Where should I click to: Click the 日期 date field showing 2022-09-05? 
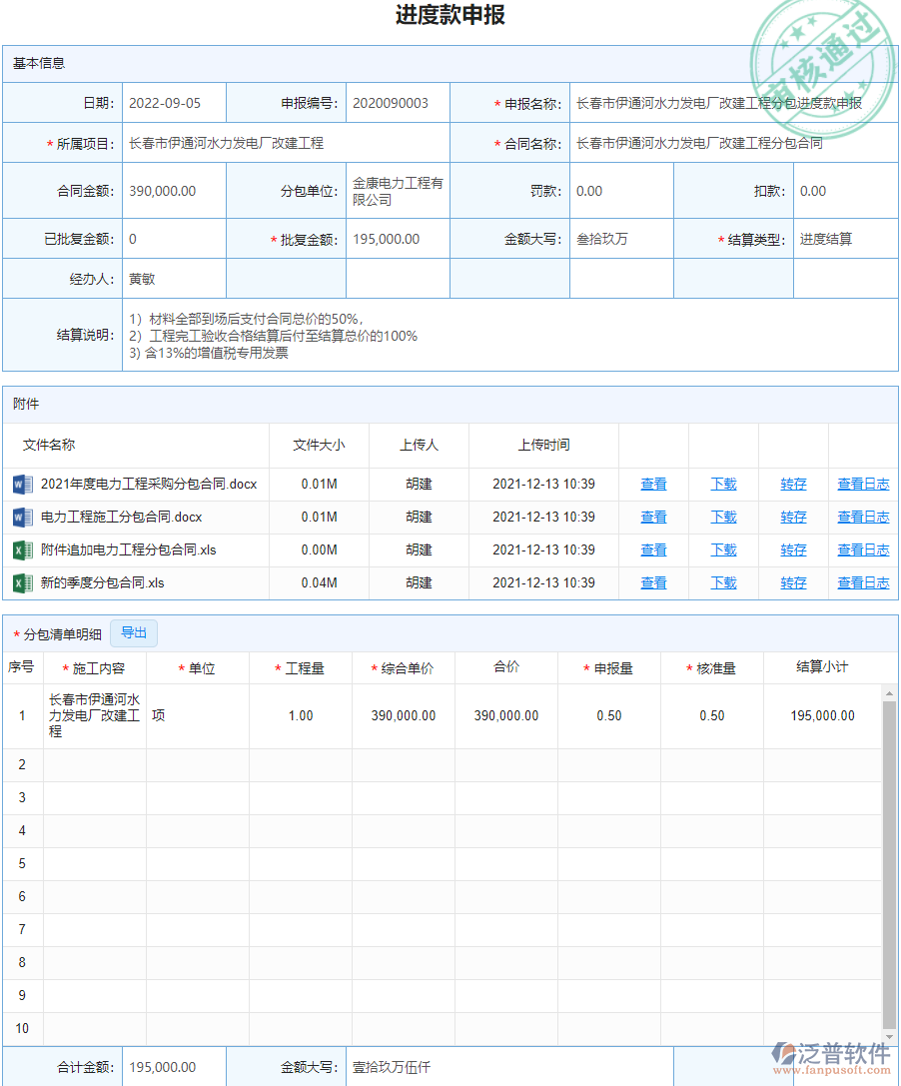pos(170,101)
